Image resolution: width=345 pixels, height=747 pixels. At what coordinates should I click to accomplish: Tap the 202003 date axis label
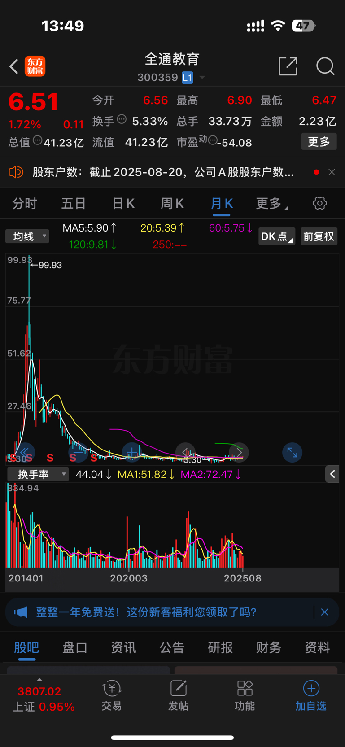[x=129, y=578]
